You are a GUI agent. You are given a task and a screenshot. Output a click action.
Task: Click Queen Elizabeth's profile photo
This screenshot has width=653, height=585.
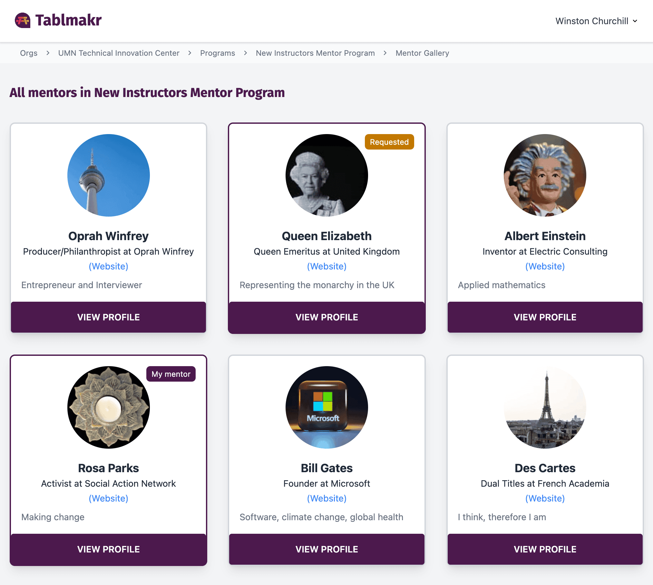[326, 175]
